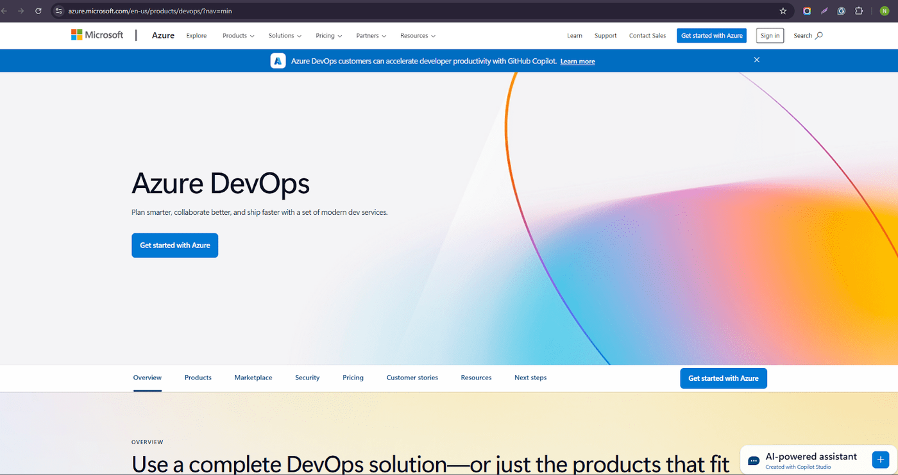Expand the Products dropdown in top nav
The height and width of the screenshot is (475, 898).
238,36
